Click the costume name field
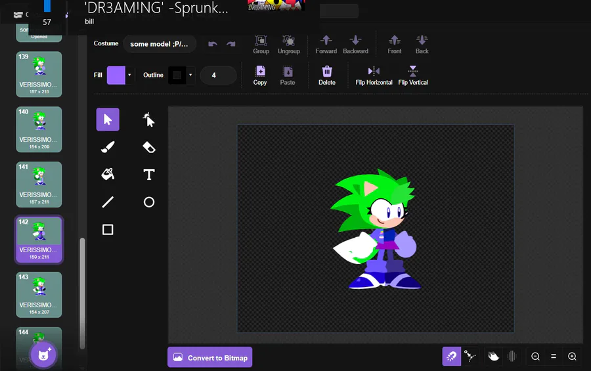Screen dimensions: 591x371 click(160, 44)
